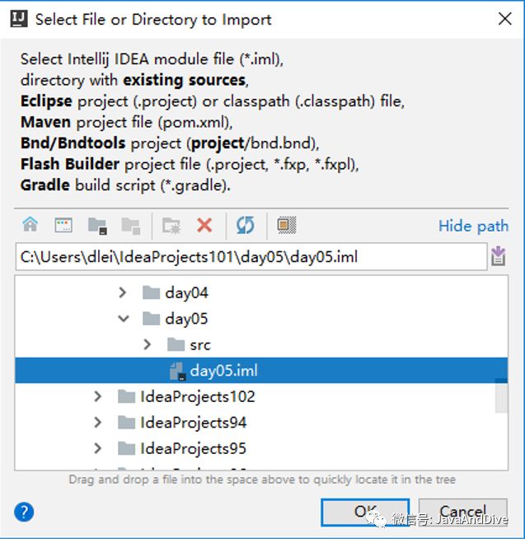Confirm the import with OK

(365, 512)
